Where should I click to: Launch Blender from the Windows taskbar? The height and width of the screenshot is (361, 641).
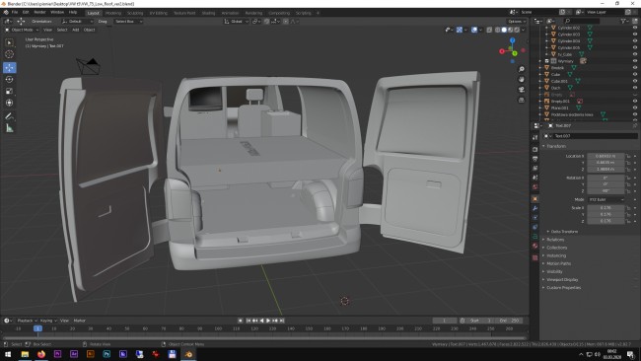click(188, 354)
